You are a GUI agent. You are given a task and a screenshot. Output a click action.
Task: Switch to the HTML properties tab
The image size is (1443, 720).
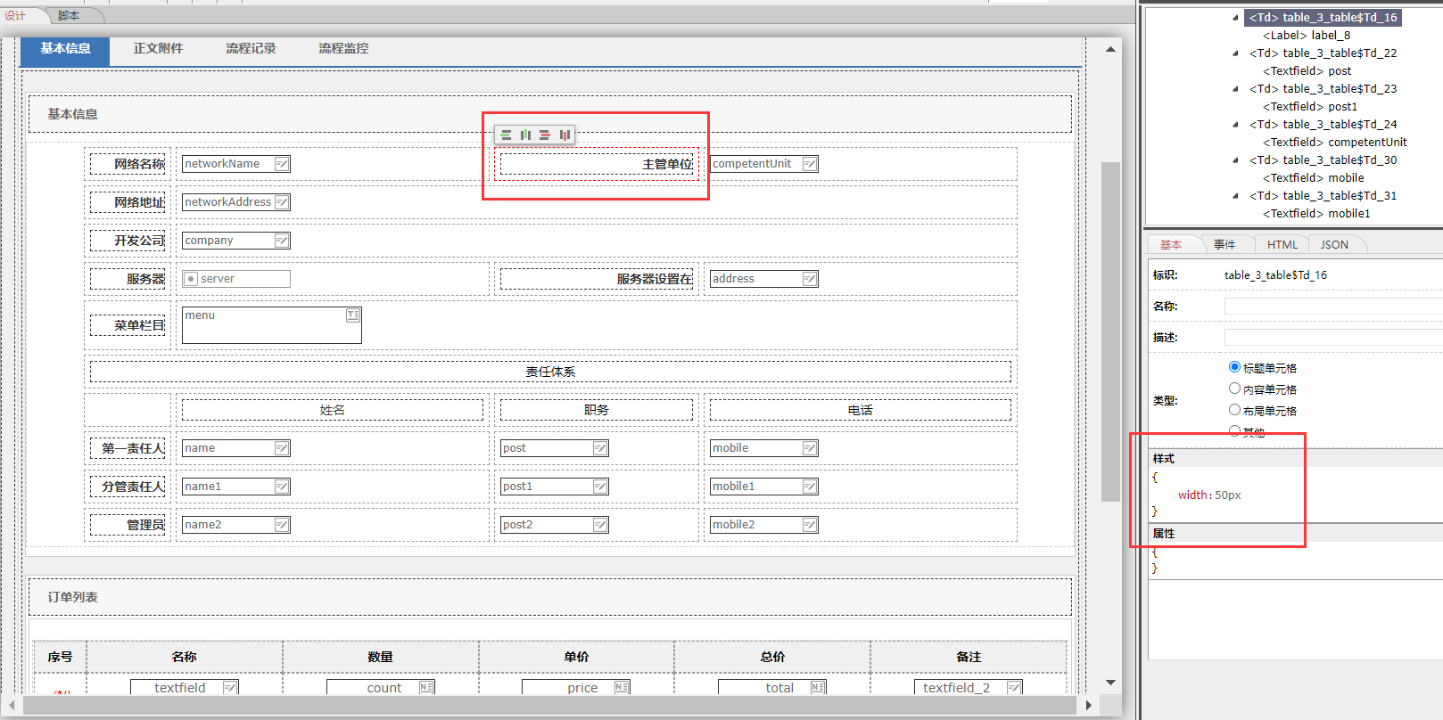[1282, 244]
